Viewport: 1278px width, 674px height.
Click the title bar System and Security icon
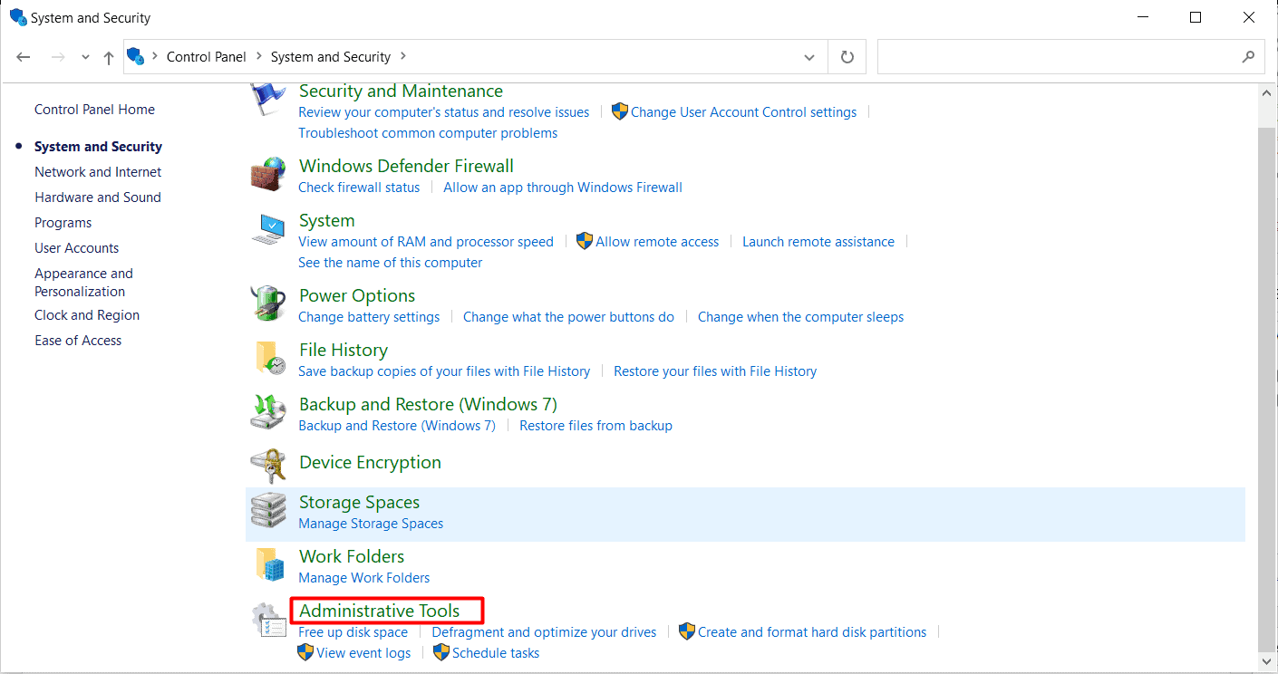coord(17,17)
